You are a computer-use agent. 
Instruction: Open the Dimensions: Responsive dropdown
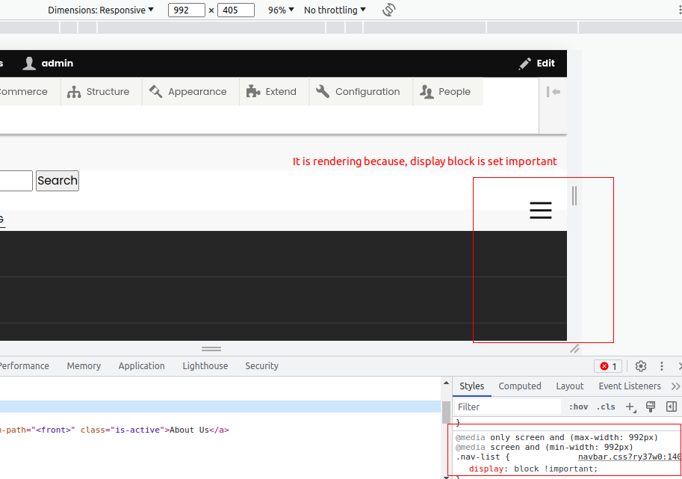coord(101,10)
